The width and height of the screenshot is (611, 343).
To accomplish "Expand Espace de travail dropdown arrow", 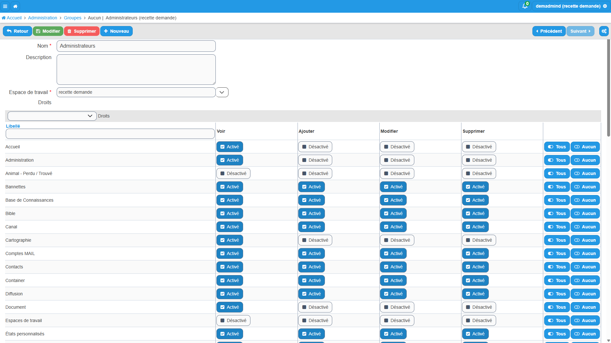I will (x=222, y=92).
